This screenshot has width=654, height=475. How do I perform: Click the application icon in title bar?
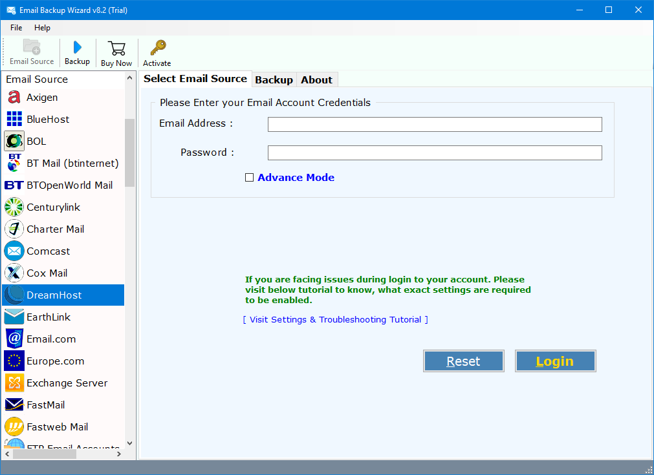11,10
